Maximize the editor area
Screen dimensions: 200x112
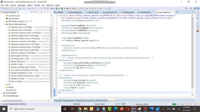point(193,12)
